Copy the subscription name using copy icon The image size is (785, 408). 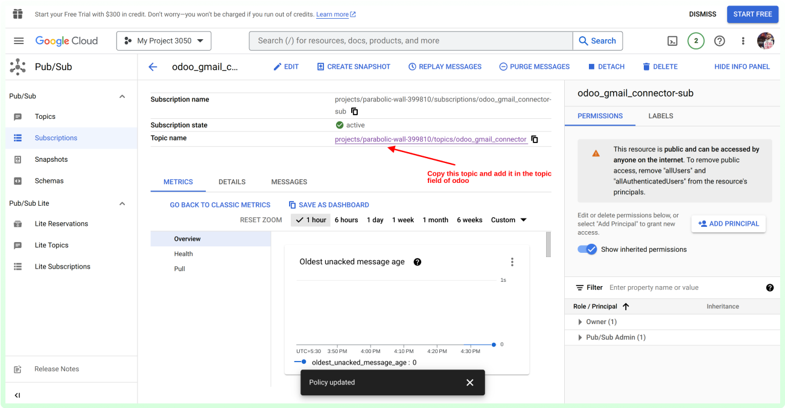coord(355,112)
